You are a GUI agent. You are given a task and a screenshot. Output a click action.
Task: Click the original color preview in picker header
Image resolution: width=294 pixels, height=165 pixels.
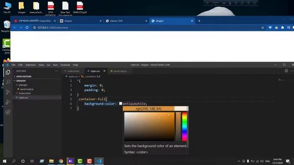[181, 109]
